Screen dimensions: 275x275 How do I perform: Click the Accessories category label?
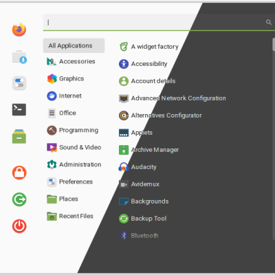(x=77, y=61)
